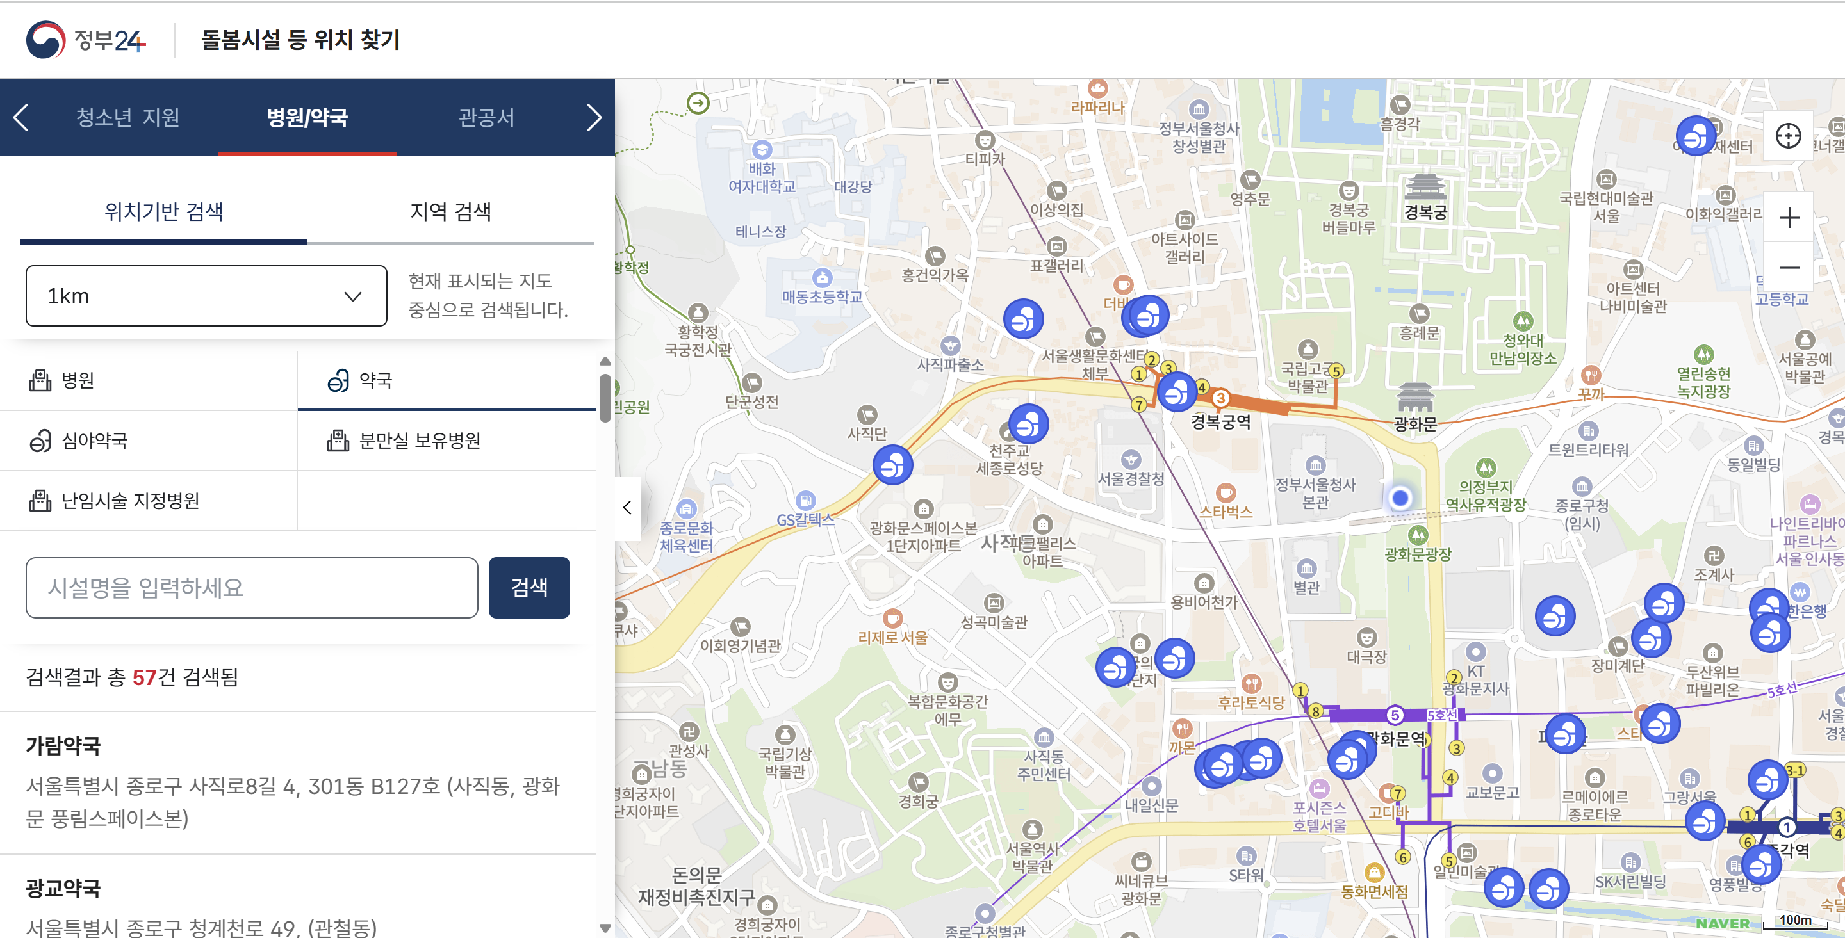Switch to the 지역 검색 tab
The image size is (1845, 938).
click(450, 211)
